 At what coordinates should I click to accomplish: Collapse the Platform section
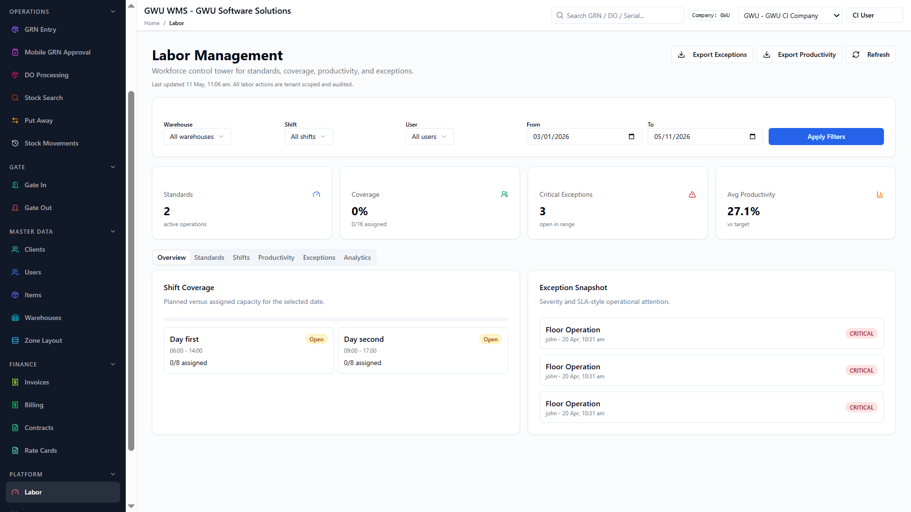(x=113, y=474)
